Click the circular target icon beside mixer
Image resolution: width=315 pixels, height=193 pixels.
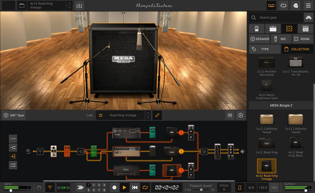(241, 115)
